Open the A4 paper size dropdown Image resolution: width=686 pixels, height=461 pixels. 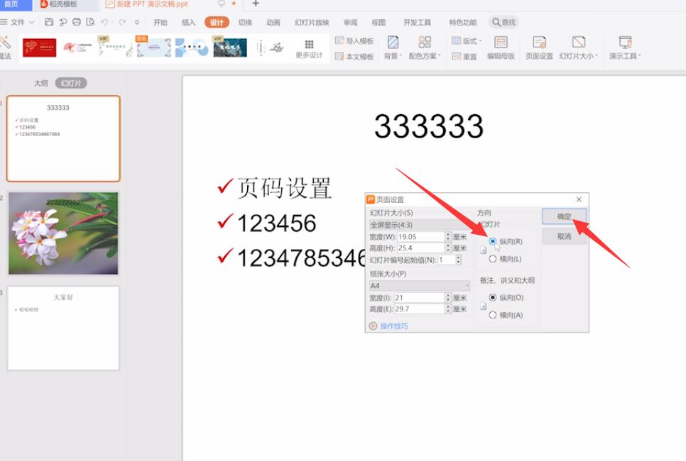(420, 286)
